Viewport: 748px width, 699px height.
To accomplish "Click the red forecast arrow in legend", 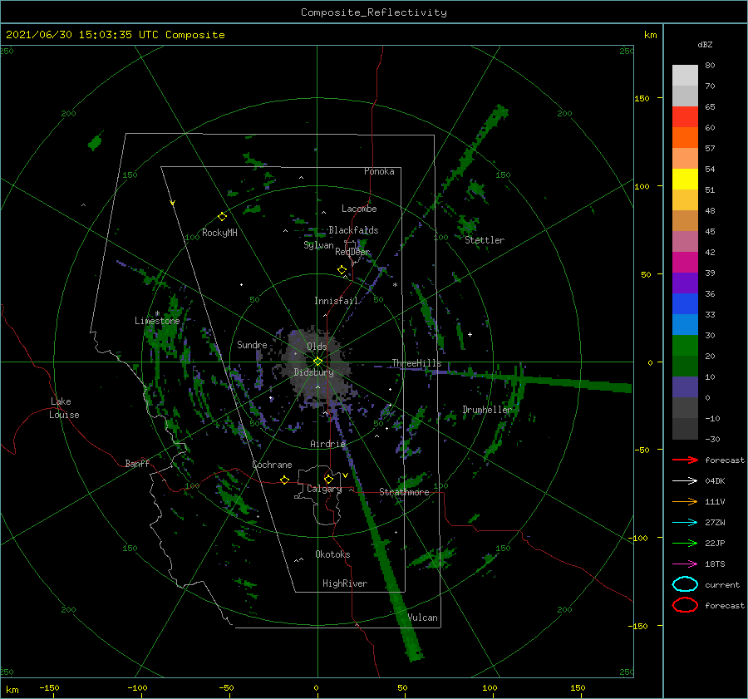I will point(685,460).
